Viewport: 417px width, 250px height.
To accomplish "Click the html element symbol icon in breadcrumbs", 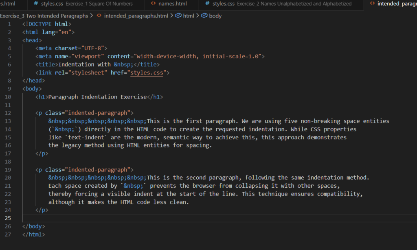I will tap(178, 16).
